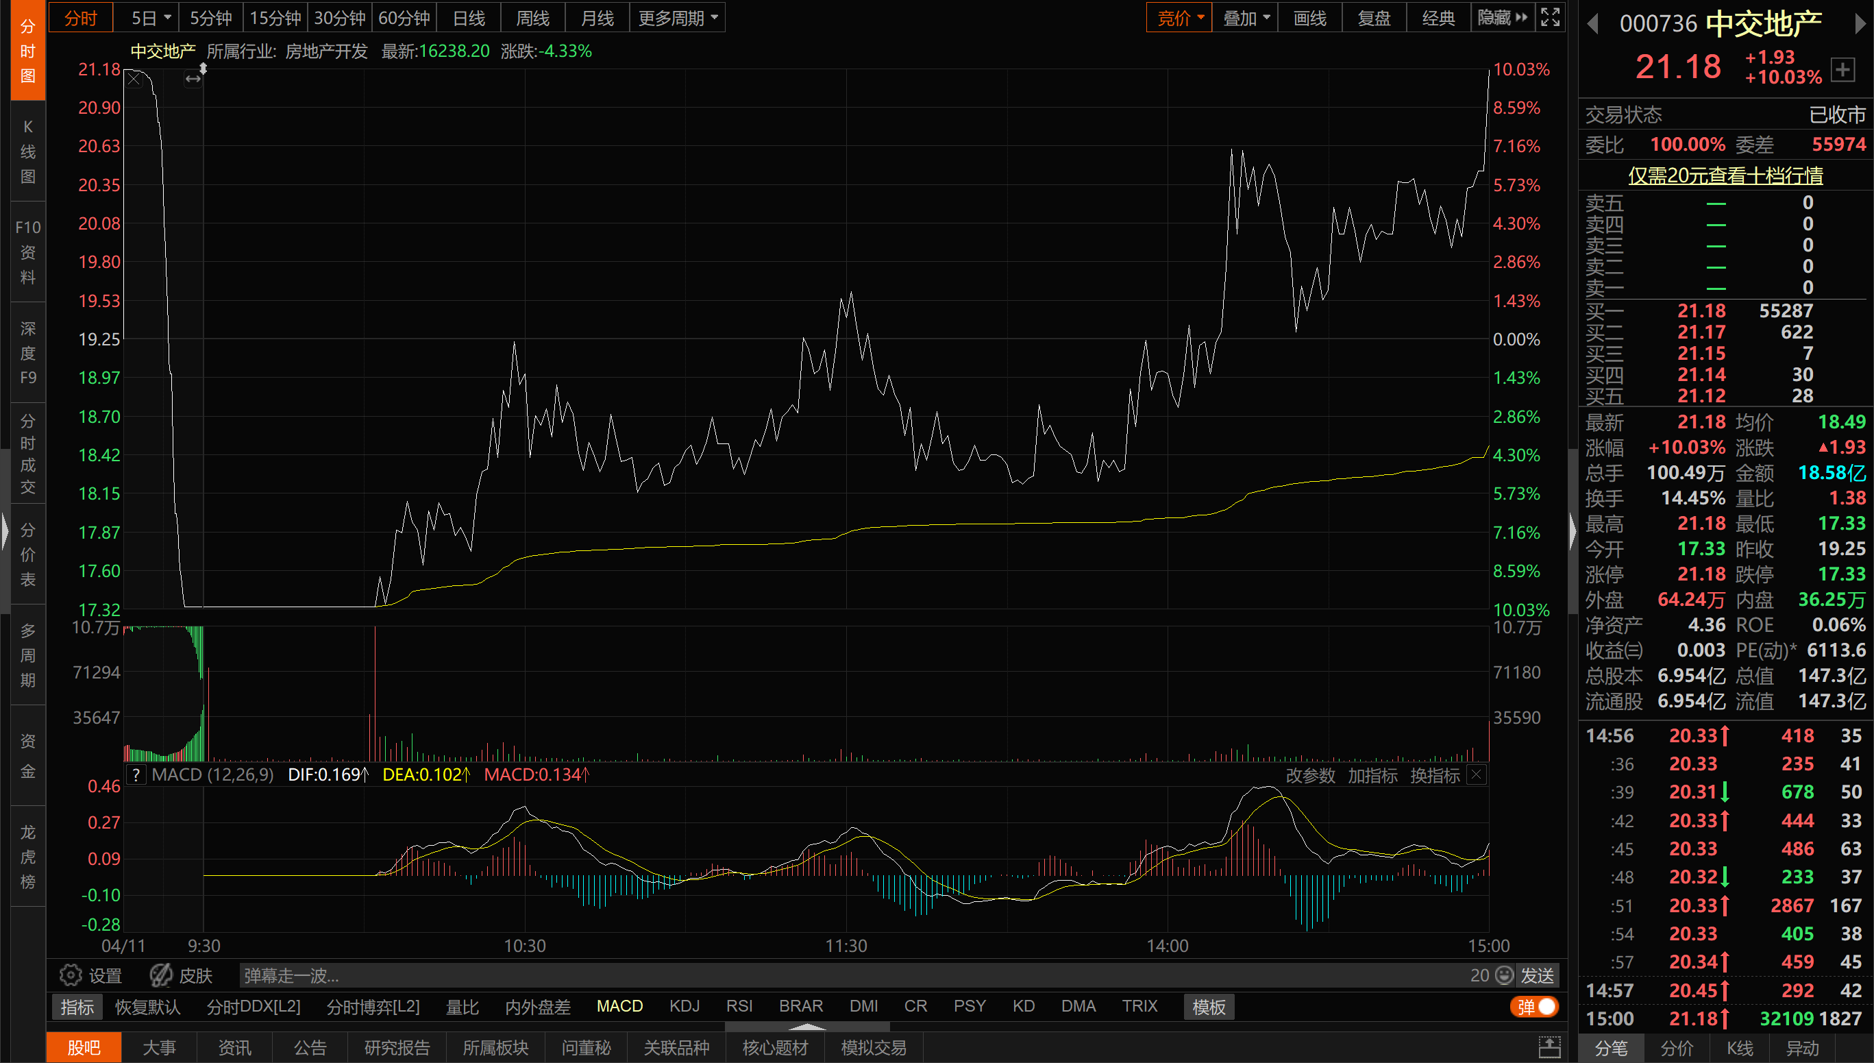Switch to 核心题材 bottom tab
The width and height of the screenshot is (1874, 1063).
point(775,1048)
